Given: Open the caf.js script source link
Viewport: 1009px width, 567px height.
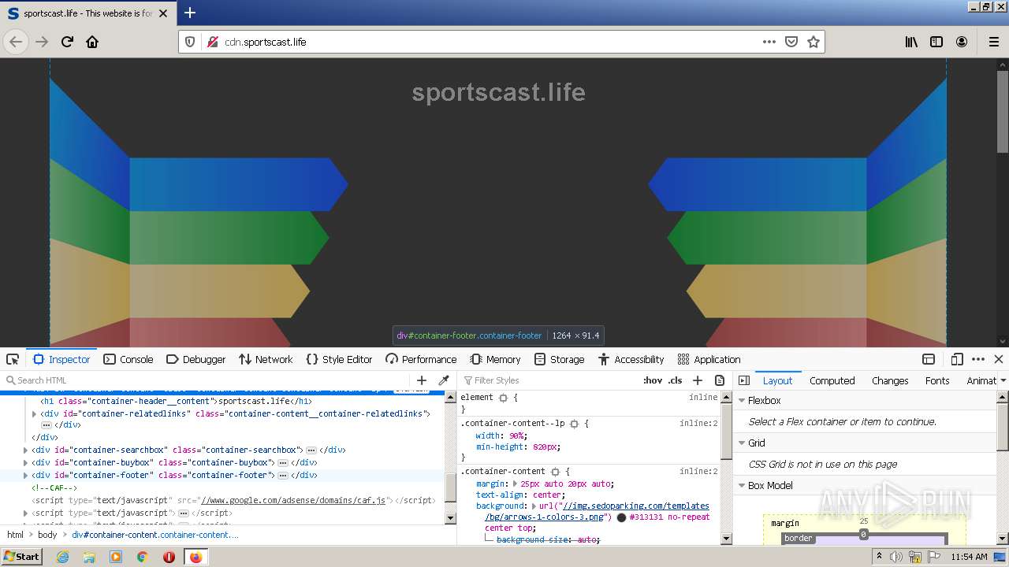Looking at the screenshot, I should pyautogui.click(x=293, y=500).
